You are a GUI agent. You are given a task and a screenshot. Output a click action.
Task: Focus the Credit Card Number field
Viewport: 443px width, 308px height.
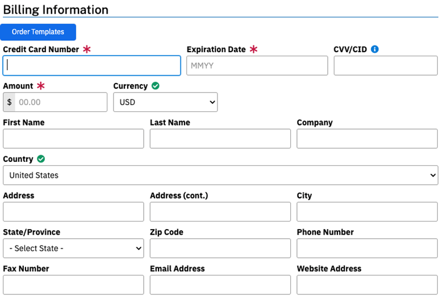[92, 65]
